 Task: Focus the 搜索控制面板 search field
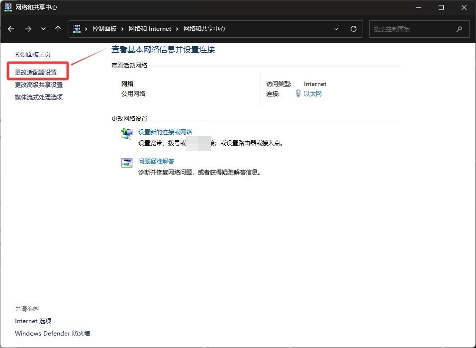pos(419,29)
